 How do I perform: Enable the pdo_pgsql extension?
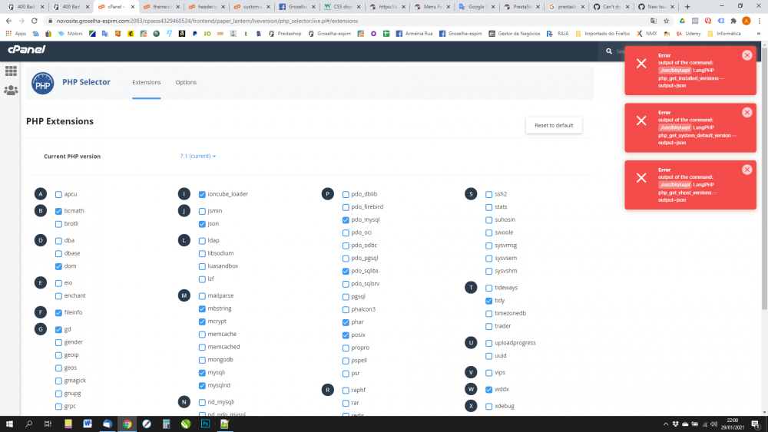coord(346,259)
